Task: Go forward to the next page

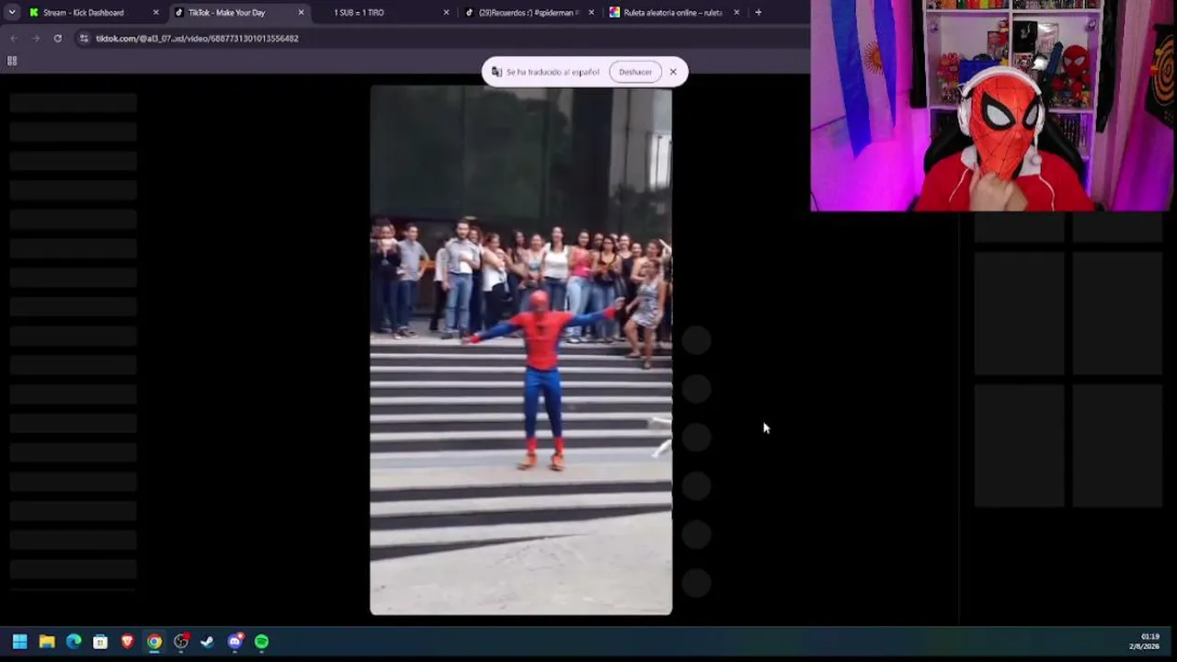Action: click(36, 39)
